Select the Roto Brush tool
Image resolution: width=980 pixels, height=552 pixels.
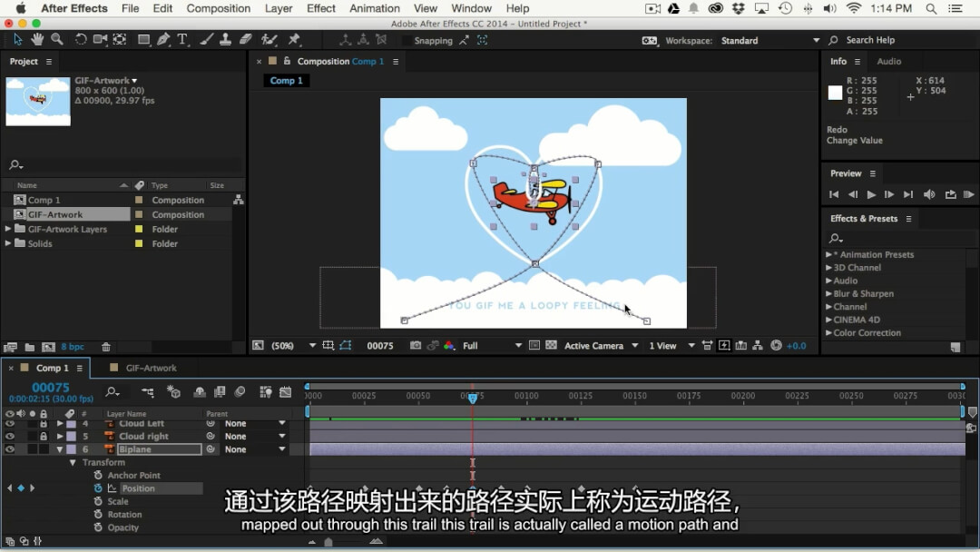269,40
